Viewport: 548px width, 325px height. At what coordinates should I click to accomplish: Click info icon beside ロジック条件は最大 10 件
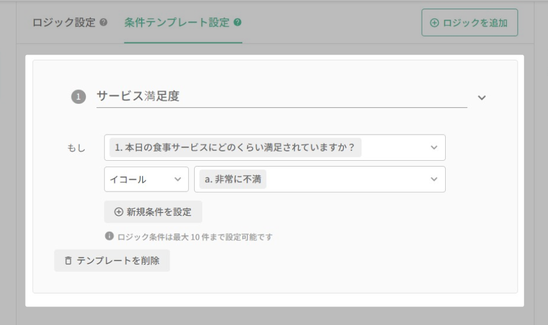(109, 236)
